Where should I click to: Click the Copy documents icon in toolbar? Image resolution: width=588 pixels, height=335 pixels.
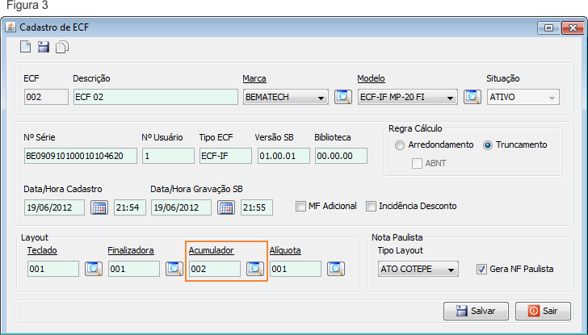coord(62,48)
